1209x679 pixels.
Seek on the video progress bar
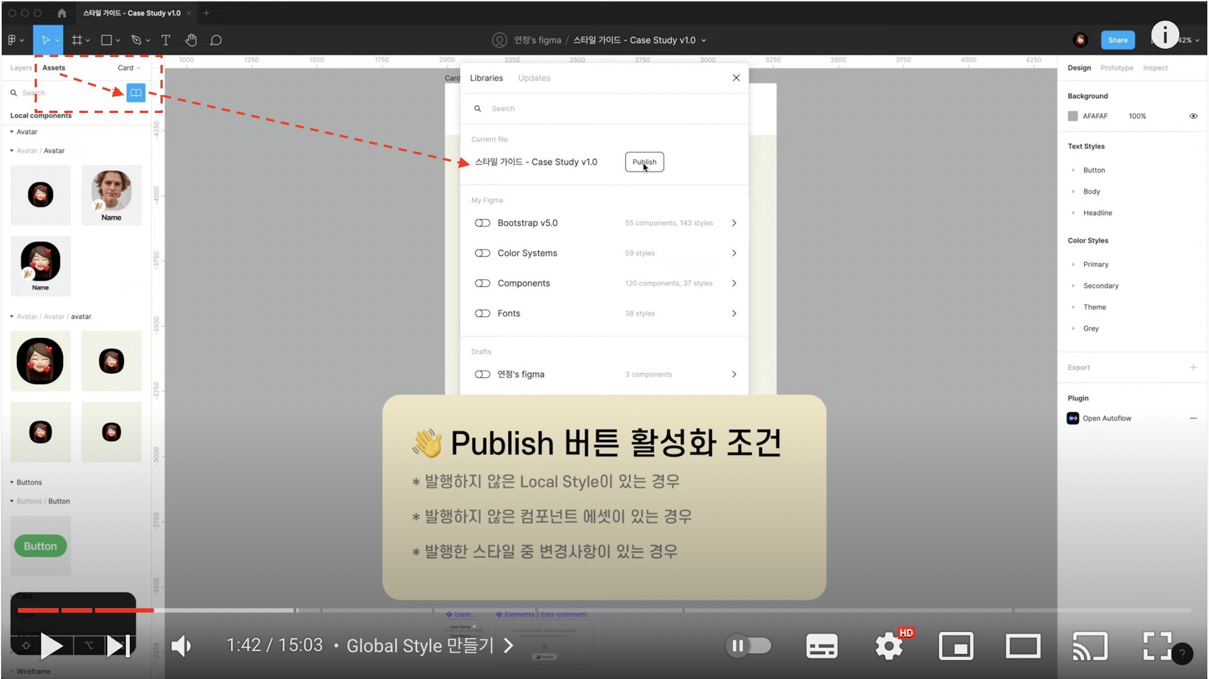(x=604, y=610)
